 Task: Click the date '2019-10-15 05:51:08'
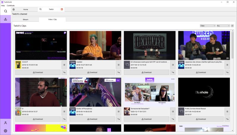30,65
